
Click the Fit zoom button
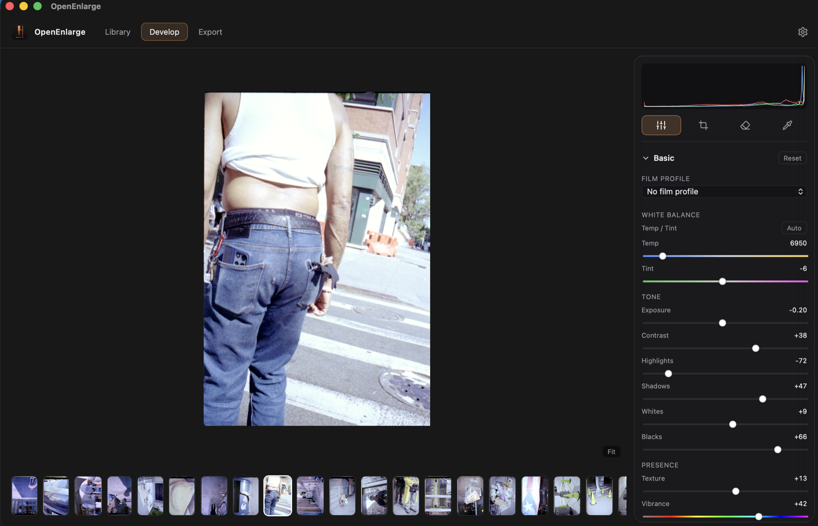(611, 452)
